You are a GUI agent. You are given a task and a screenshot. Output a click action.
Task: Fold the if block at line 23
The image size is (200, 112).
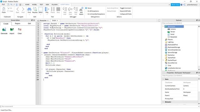[x=42, y=69]
